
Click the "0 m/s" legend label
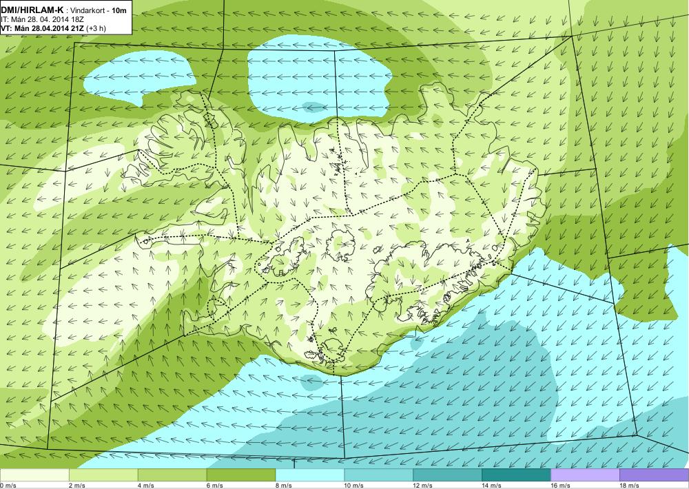point(8,486)
